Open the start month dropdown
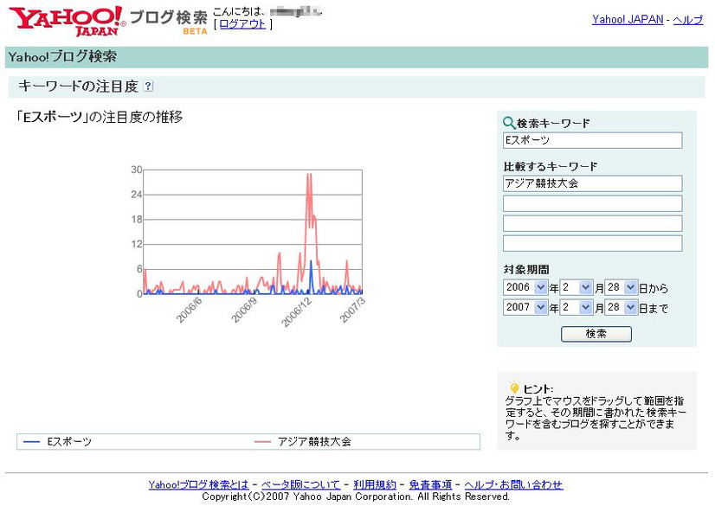This screenshot has height=519, width=715. click(x=577, y=287)
